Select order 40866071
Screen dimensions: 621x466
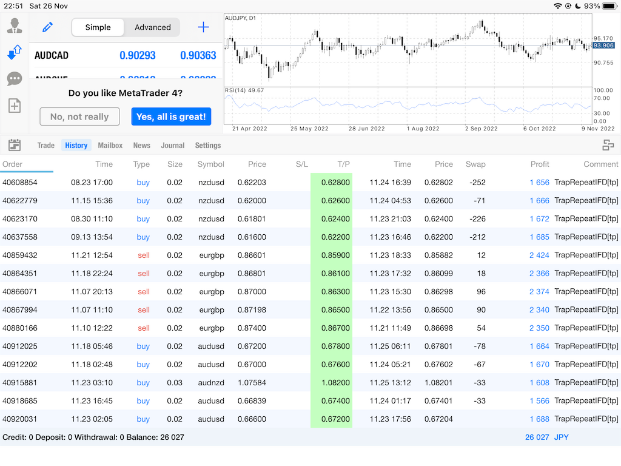[x=310, y=292]
